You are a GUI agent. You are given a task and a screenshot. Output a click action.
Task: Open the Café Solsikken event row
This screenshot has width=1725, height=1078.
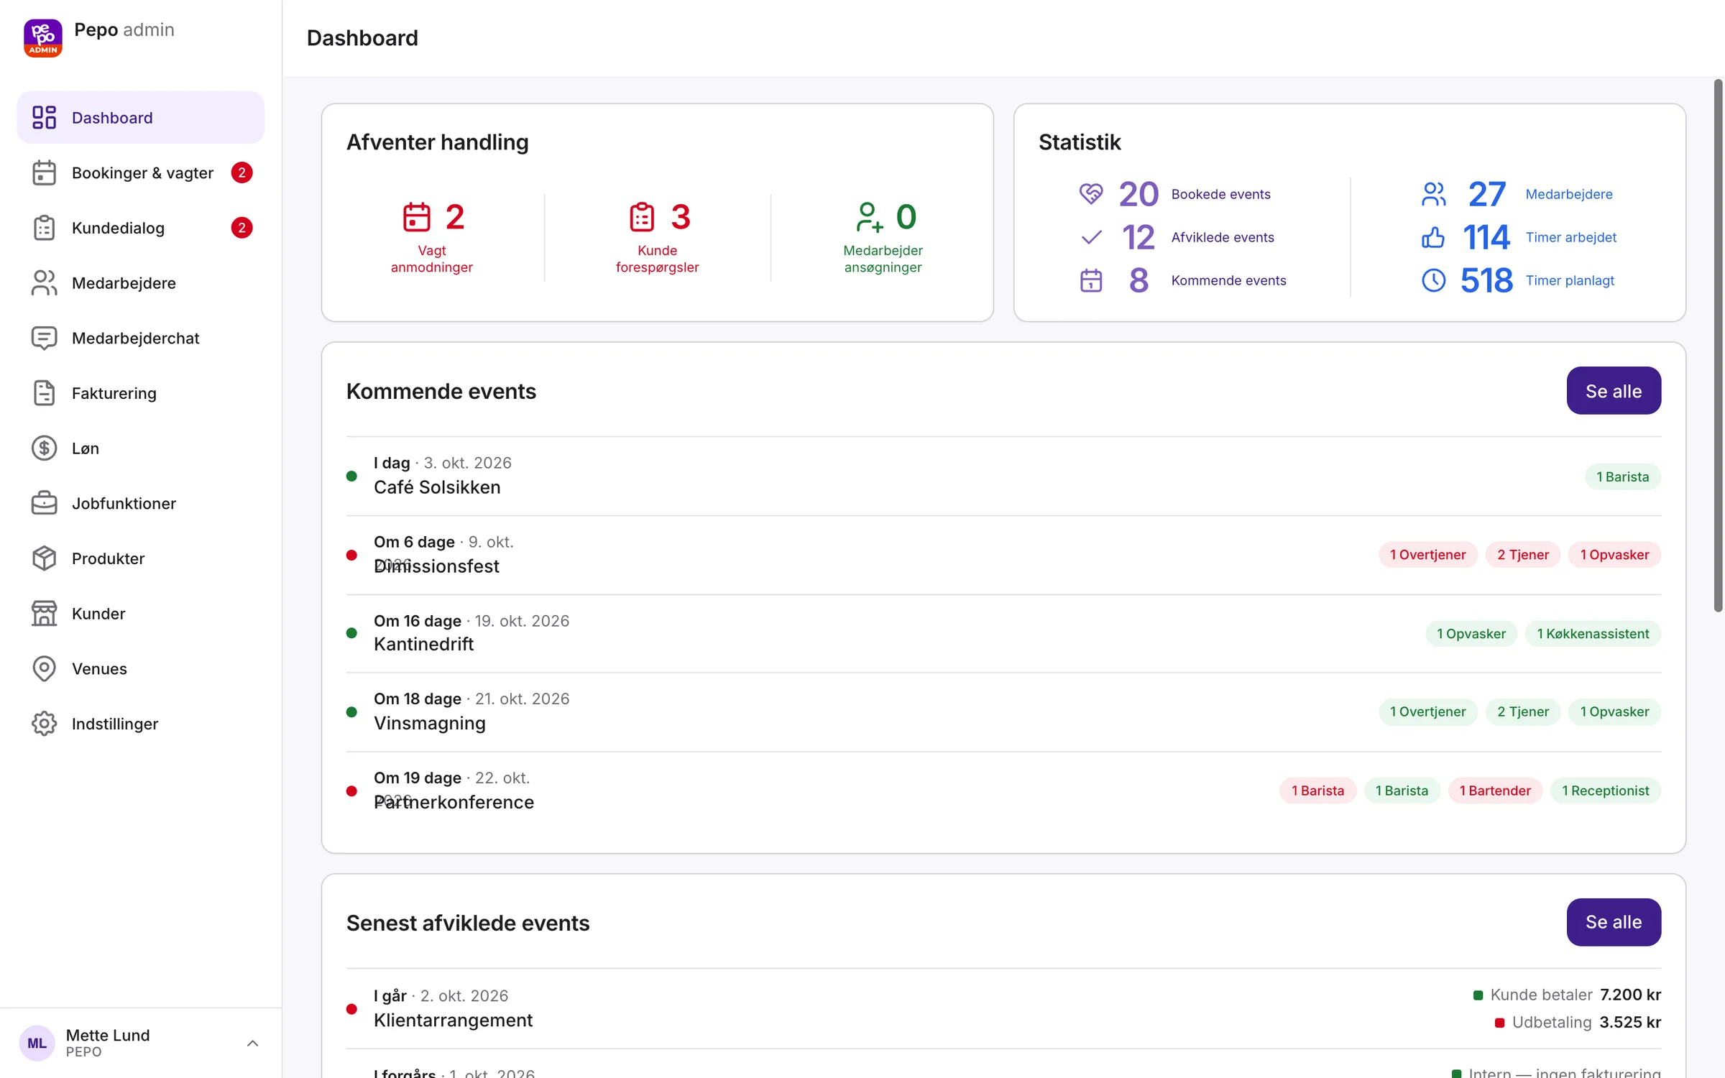pos(1003,476)
